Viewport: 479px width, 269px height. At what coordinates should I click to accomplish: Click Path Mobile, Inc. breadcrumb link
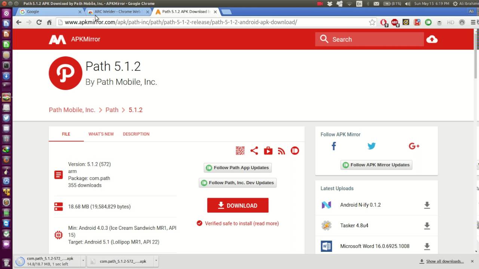[72, 110]
